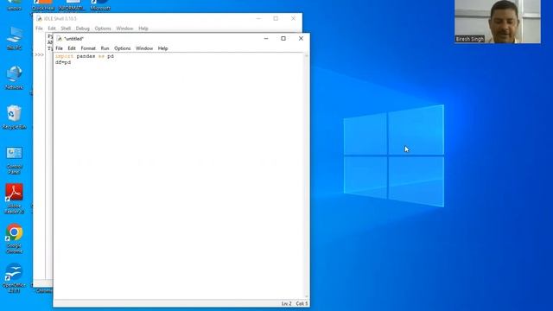553x311 pixels.
Task: Click the >>> prompt in IDLE Shell
Action: pos(39,54)
